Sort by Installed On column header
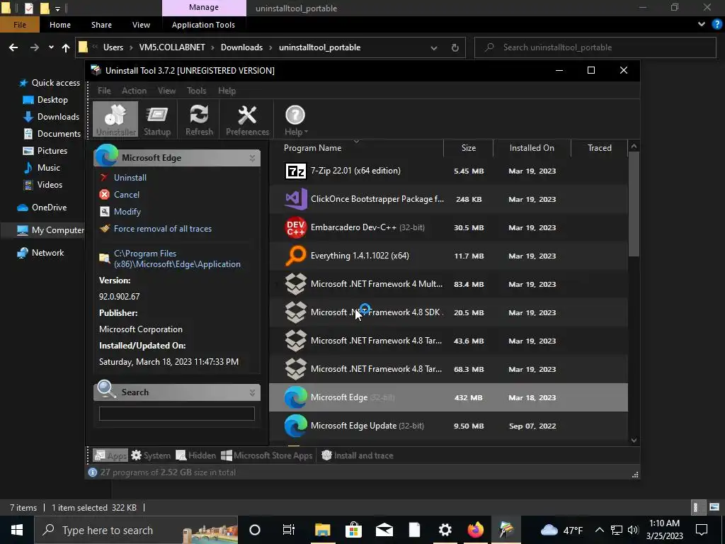725x544 pixels. click(x=532, y=148)
